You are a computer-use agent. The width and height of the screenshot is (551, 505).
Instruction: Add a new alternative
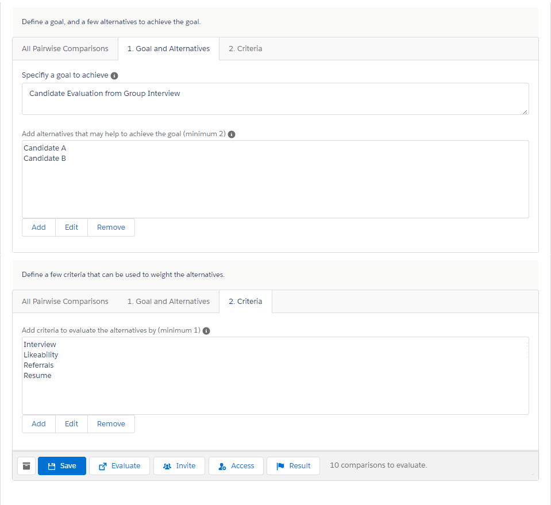click(x=38, y=228)
